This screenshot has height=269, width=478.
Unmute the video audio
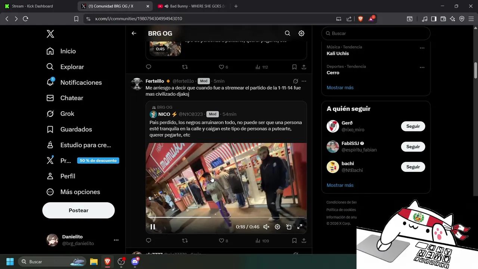[266, 227]
